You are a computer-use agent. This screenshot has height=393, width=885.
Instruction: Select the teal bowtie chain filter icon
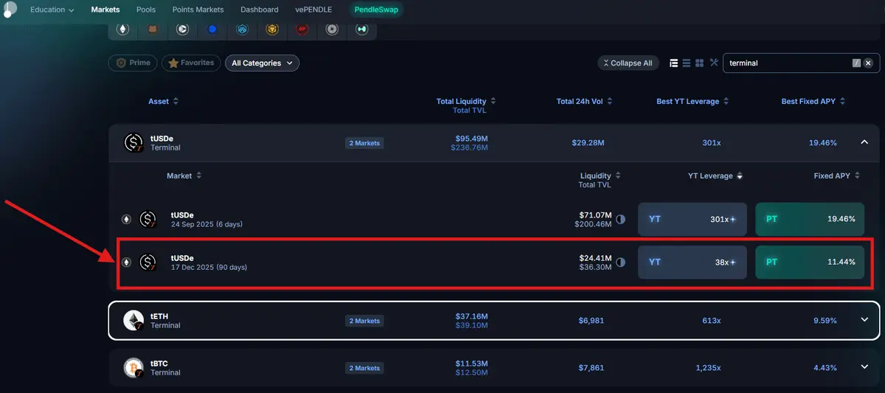[x=361, y=29]
